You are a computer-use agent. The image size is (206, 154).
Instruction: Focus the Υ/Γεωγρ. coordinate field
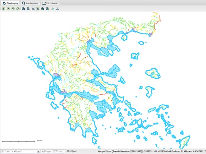60,151
